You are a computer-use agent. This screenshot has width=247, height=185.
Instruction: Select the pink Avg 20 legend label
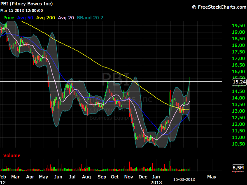click(x=66, y=18)
